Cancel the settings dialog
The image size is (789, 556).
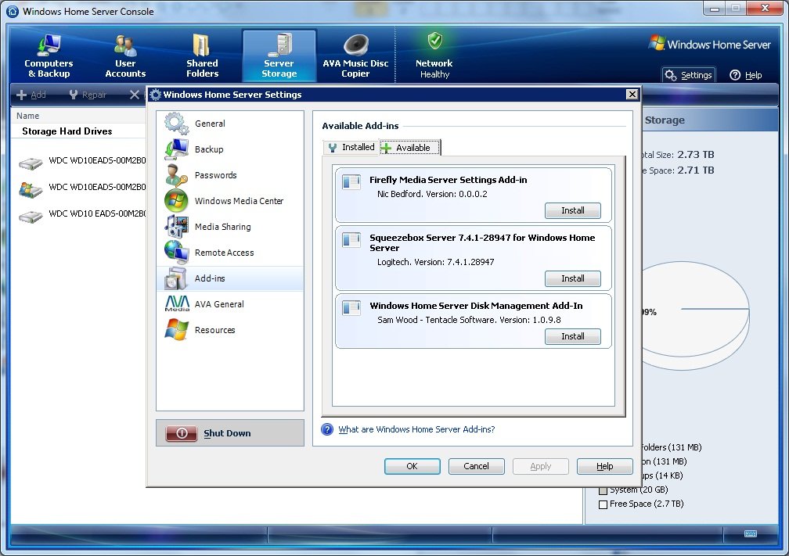point(476,466)
